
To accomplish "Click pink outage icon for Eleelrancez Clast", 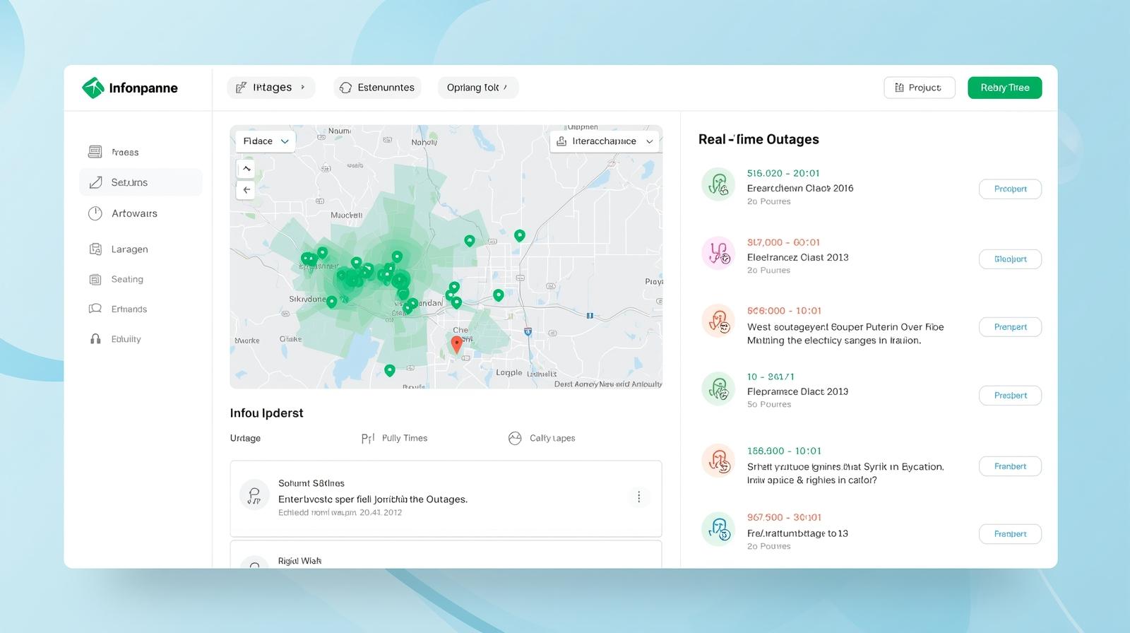I will [x=718, y=253].
